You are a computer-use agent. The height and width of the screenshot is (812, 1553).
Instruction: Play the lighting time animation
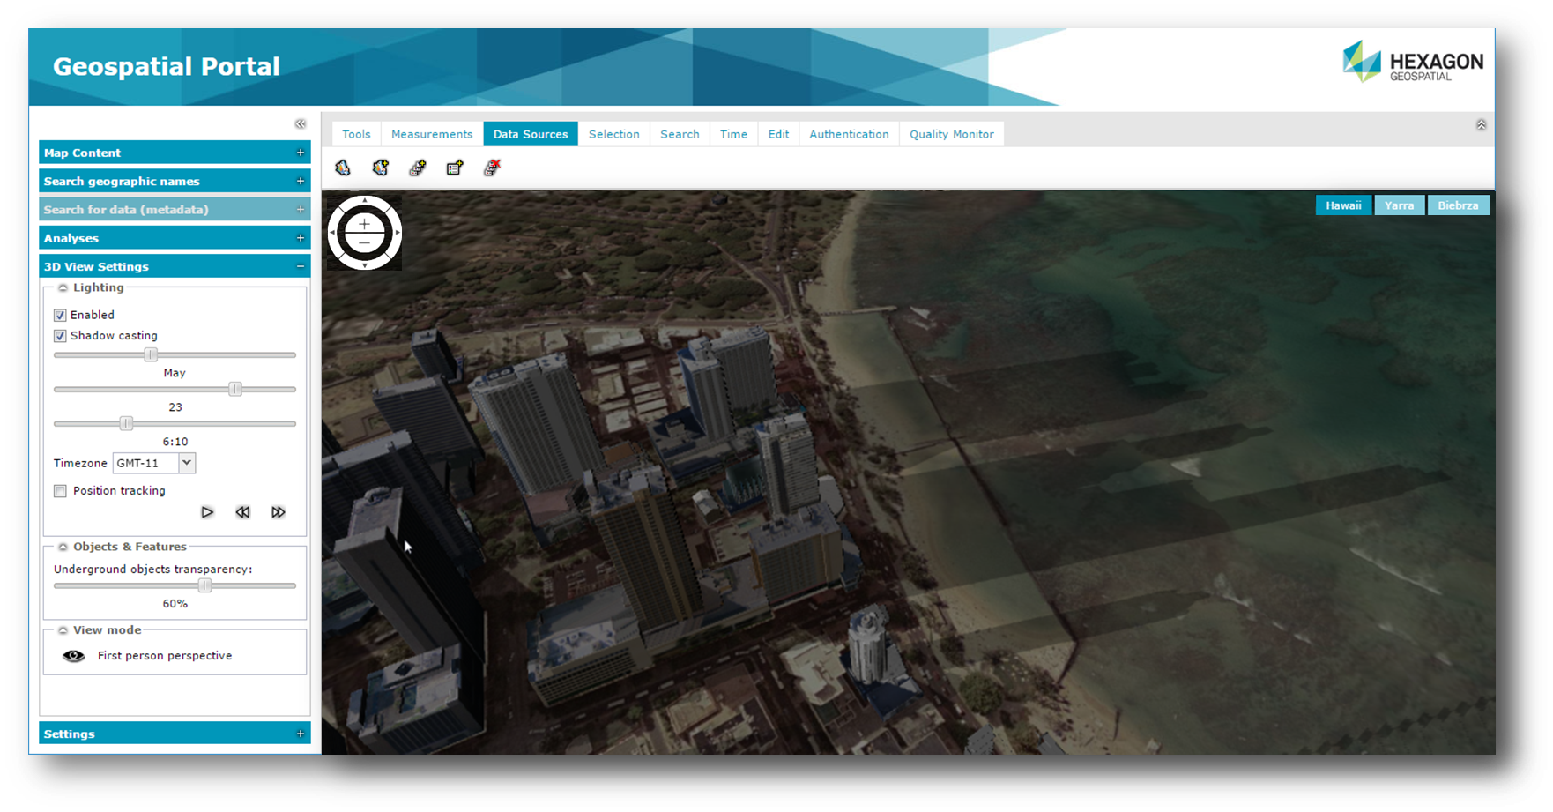pyautogui.click(x=207, y=511)
